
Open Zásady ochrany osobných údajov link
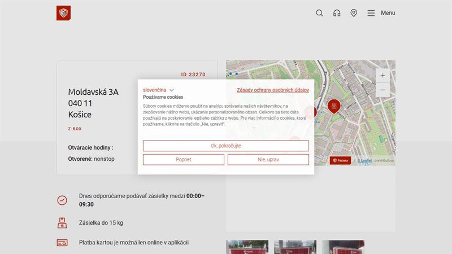coord(273,90)
